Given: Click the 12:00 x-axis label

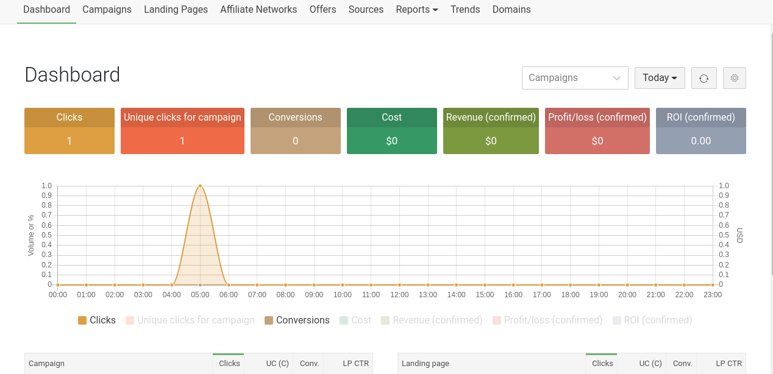Looking at the screenshot, I should coord(399,295).
